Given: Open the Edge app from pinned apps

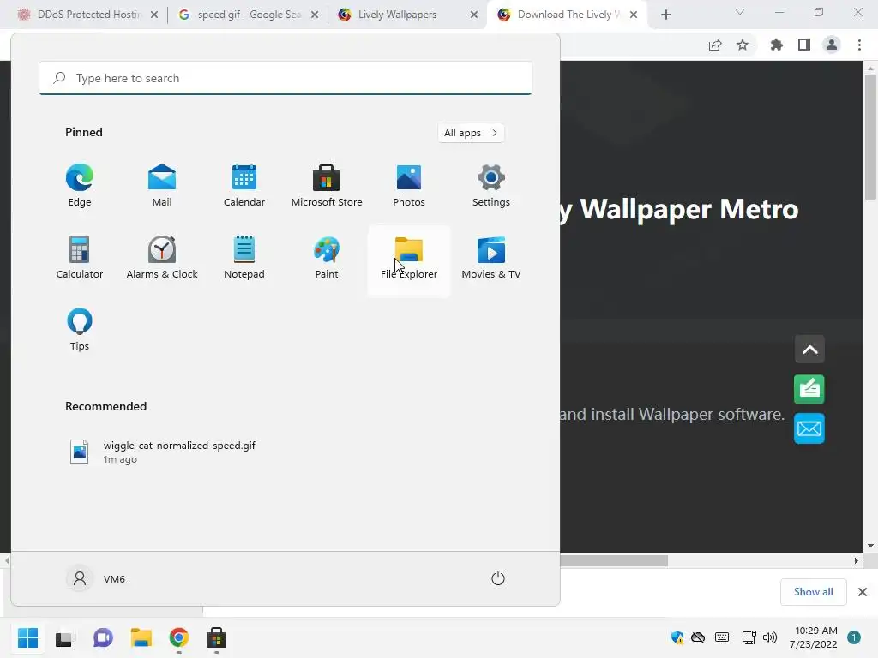Looking at the screenshot, I should (x=80, y=186).
